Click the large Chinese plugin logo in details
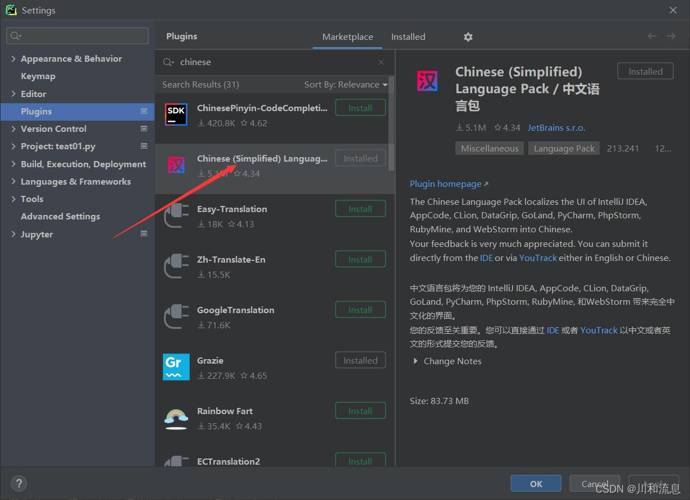690x500 pixels. 427,82
